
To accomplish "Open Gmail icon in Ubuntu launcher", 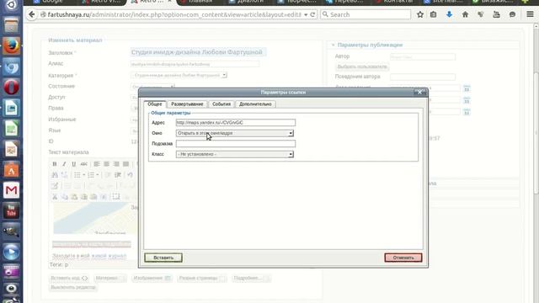I will tap(11, 190).
